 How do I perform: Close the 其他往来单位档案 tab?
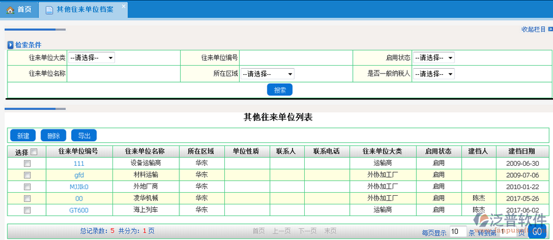(124, 6)
